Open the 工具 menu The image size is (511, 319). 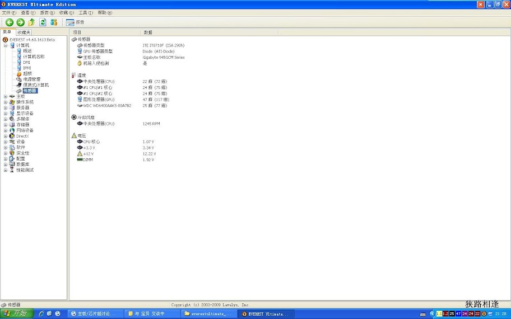click(x=86, y=13)
